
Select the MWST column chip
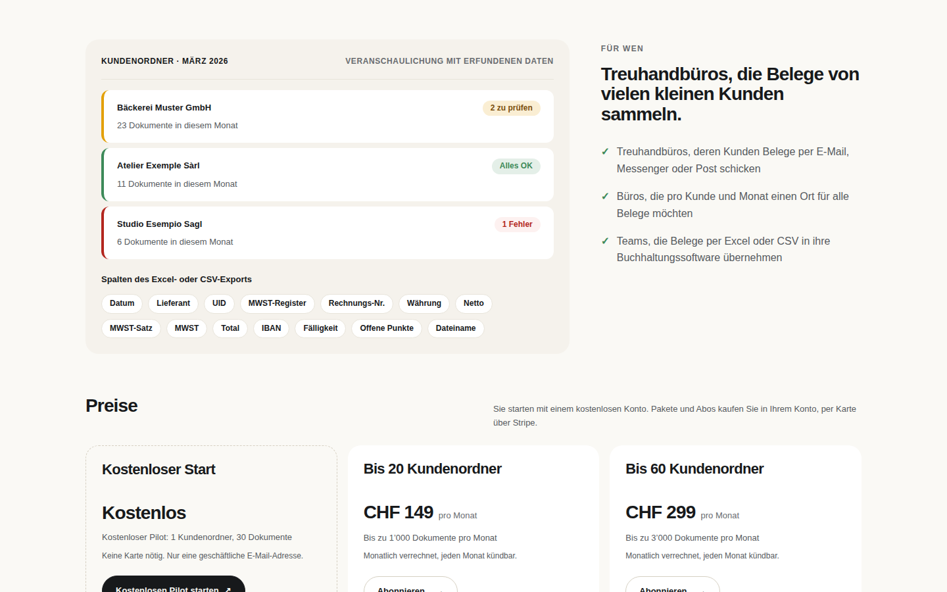[187, 328]
